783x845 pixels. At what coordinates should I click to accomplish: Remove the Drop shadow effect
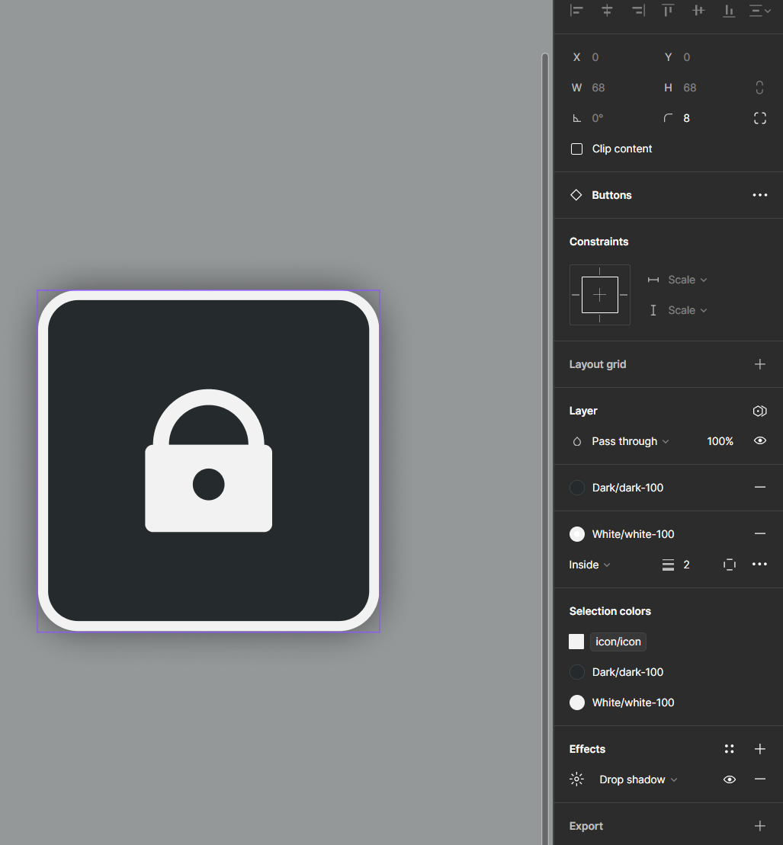(x=760, y=779)
